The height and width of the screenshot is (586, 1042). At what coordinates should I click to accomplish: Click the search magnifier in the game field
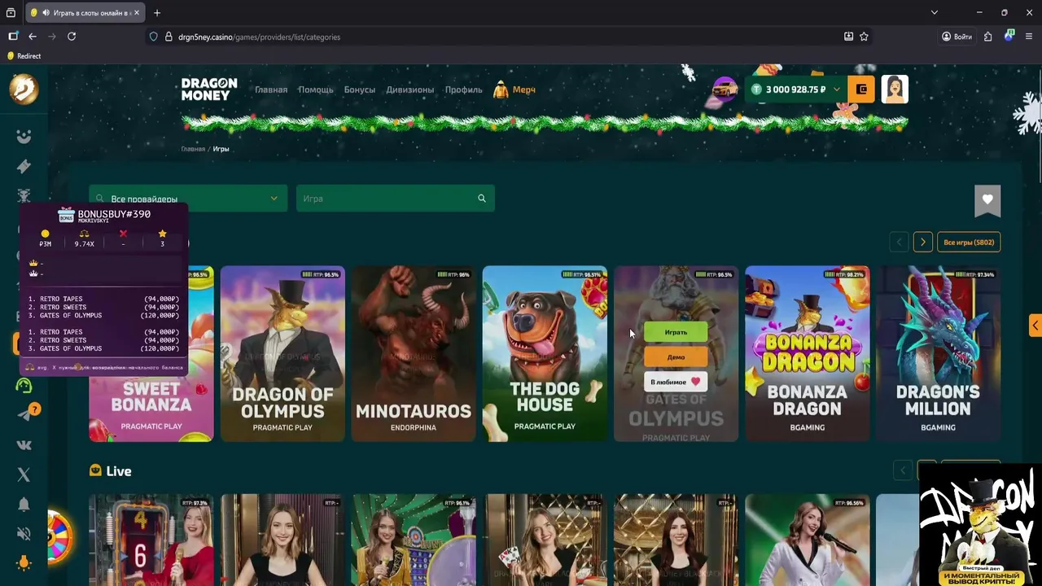(x=482, y=199)
